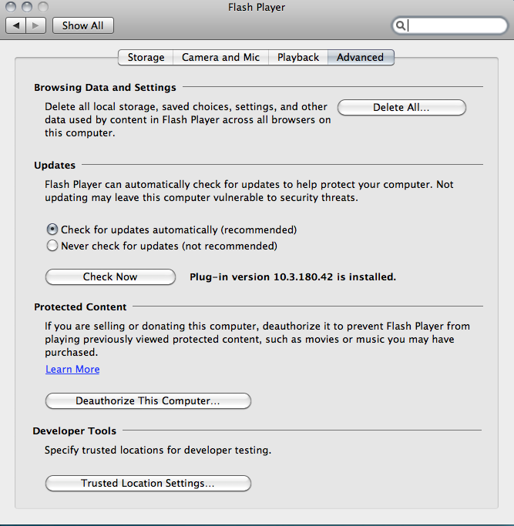Click the red close window button
Image resolution: width=514 pixels, height=526 pixels.
11,7
